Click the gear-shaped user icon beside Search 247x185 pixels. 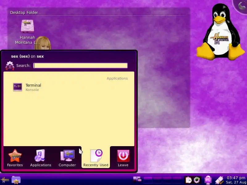tap(10, 66)
